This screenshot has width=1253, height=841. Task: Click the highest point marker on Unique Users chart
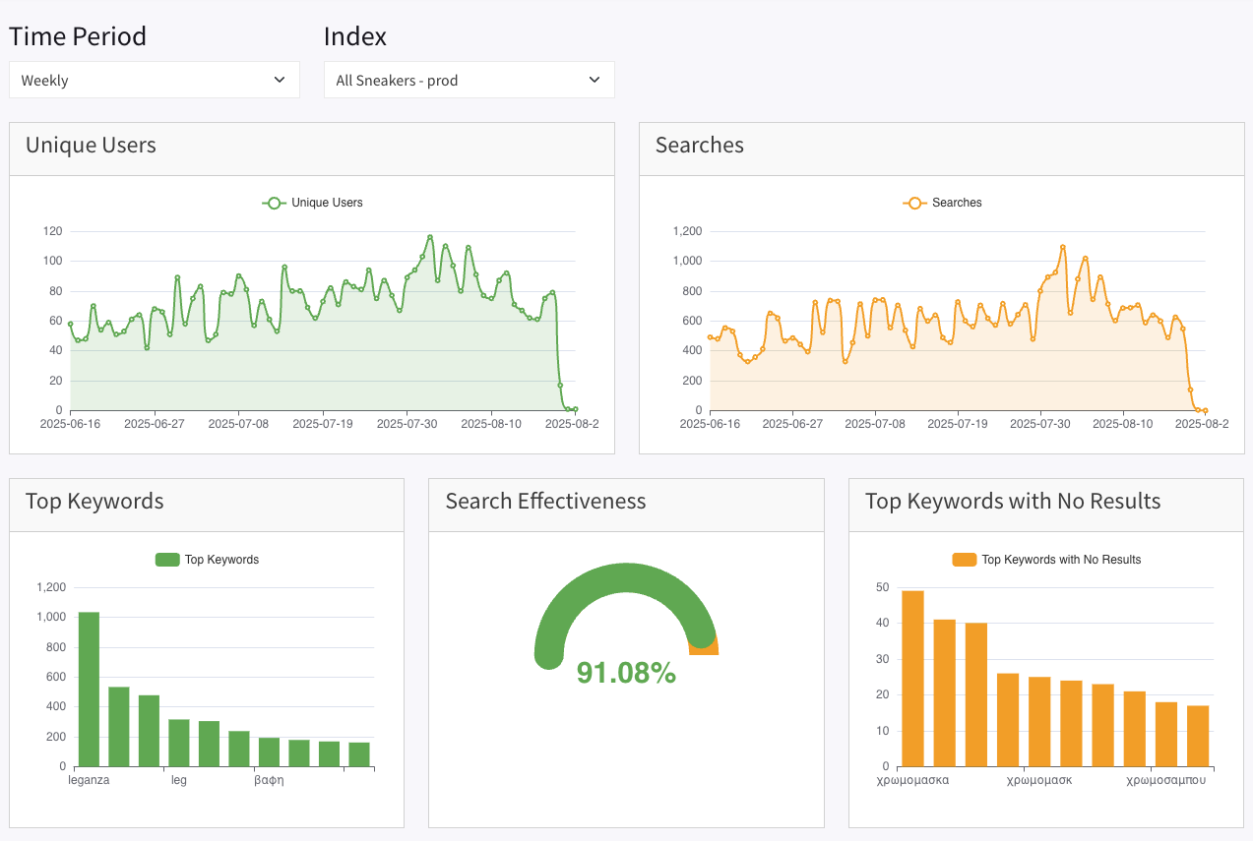[429, 235]
